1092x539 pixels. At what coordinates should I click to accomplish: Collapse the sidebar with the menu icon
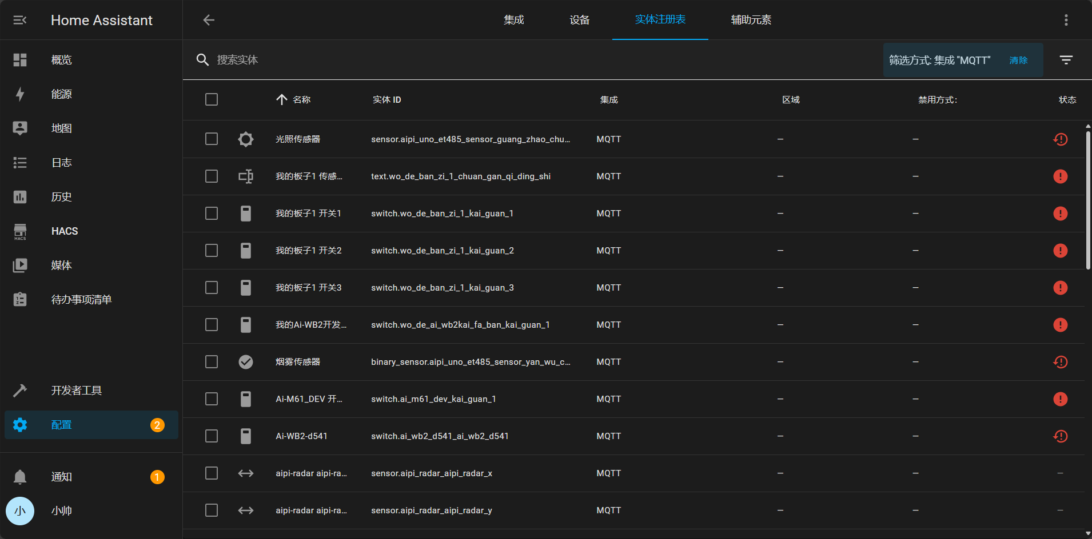[20, 20]
